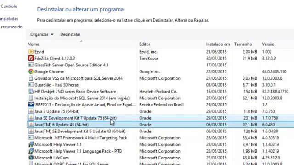Click size 231 MB cell
The height and width of the screenshot is (165, 294).
click(x=250, y=118)
